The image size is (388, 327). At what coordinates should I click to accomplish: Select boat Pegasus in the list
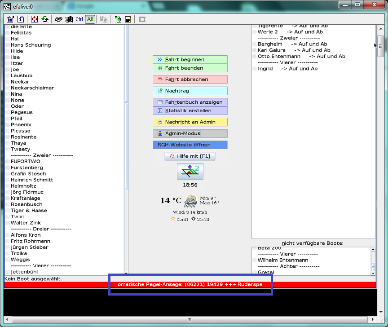22,112
